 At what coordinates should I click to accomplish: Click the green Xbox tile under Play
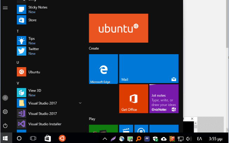(103, 129)
